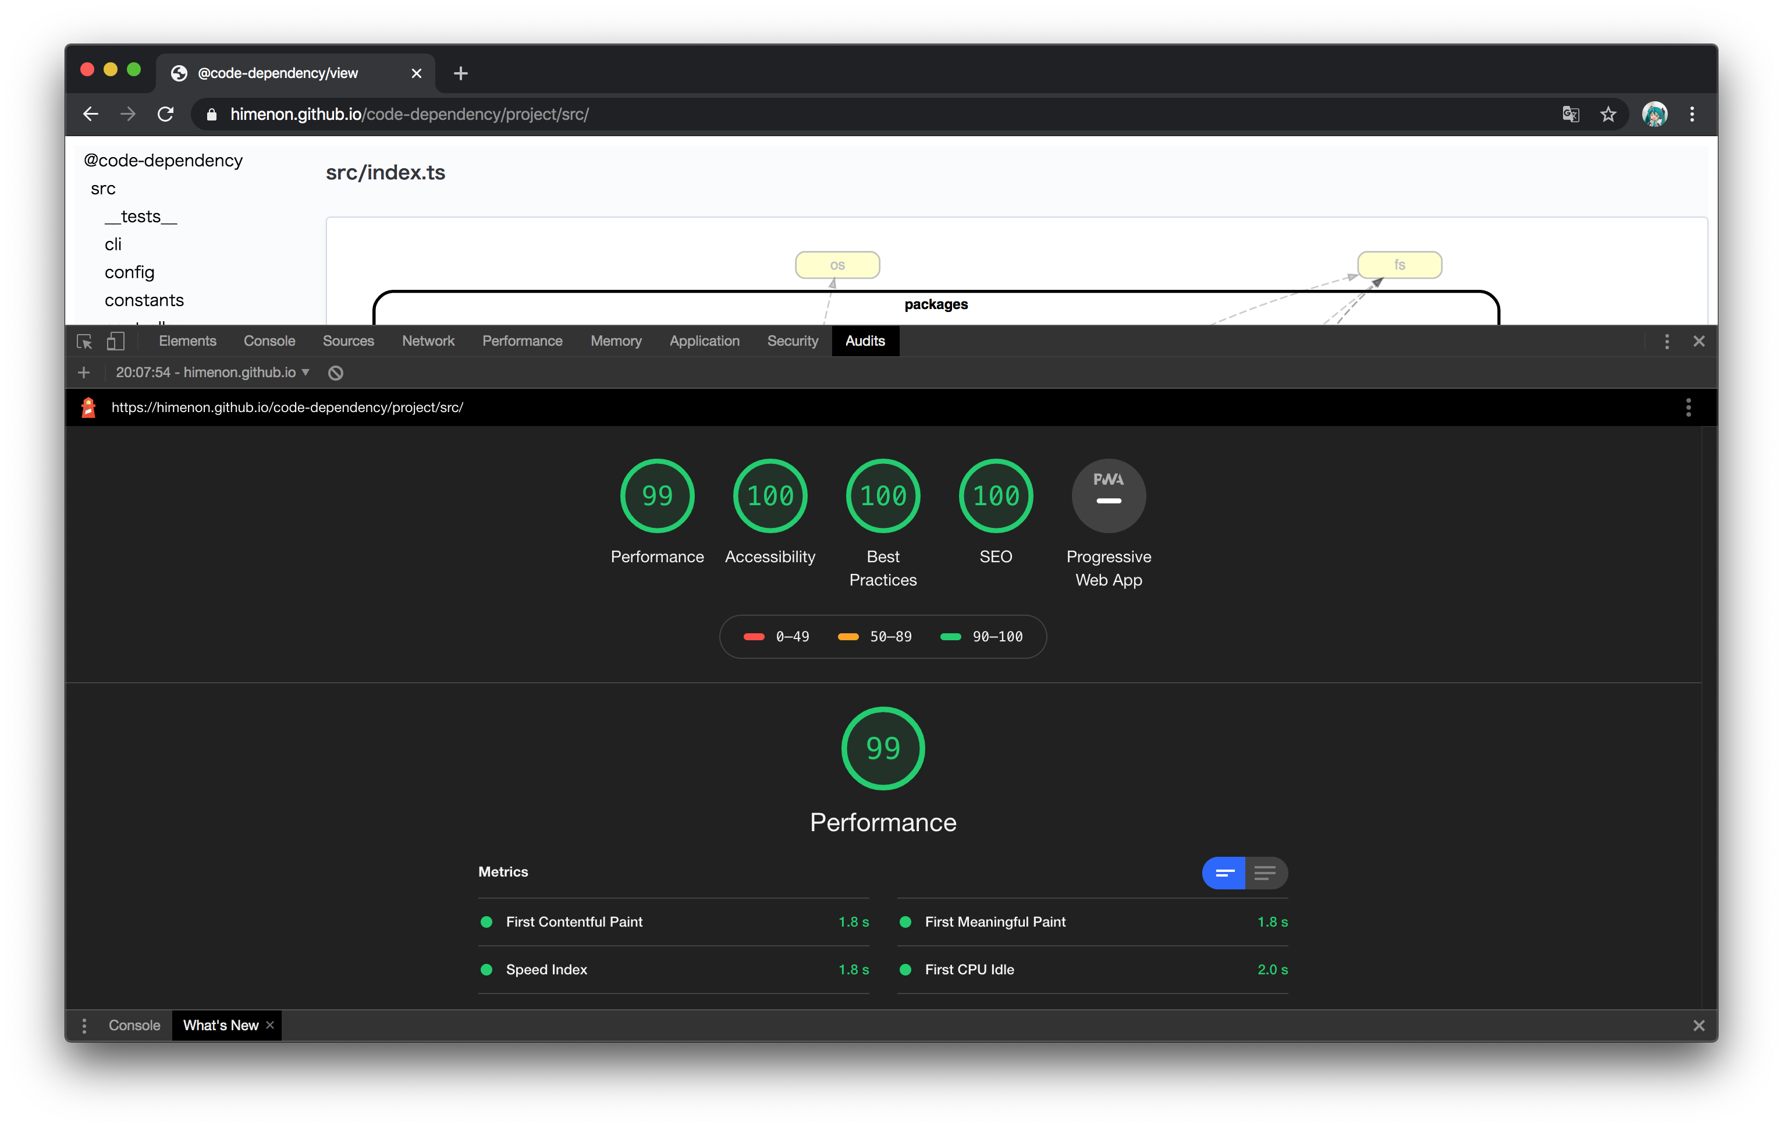Click the Accessibility score gauge
Image resolution: width=1783 pixels, height=1128 pixels.
(x=770, y=495)
